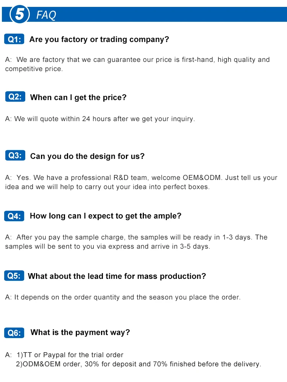Click question 'Are you factory or trading company?'
The height and width of the screenshot is (382, 287).
(99, 39)
